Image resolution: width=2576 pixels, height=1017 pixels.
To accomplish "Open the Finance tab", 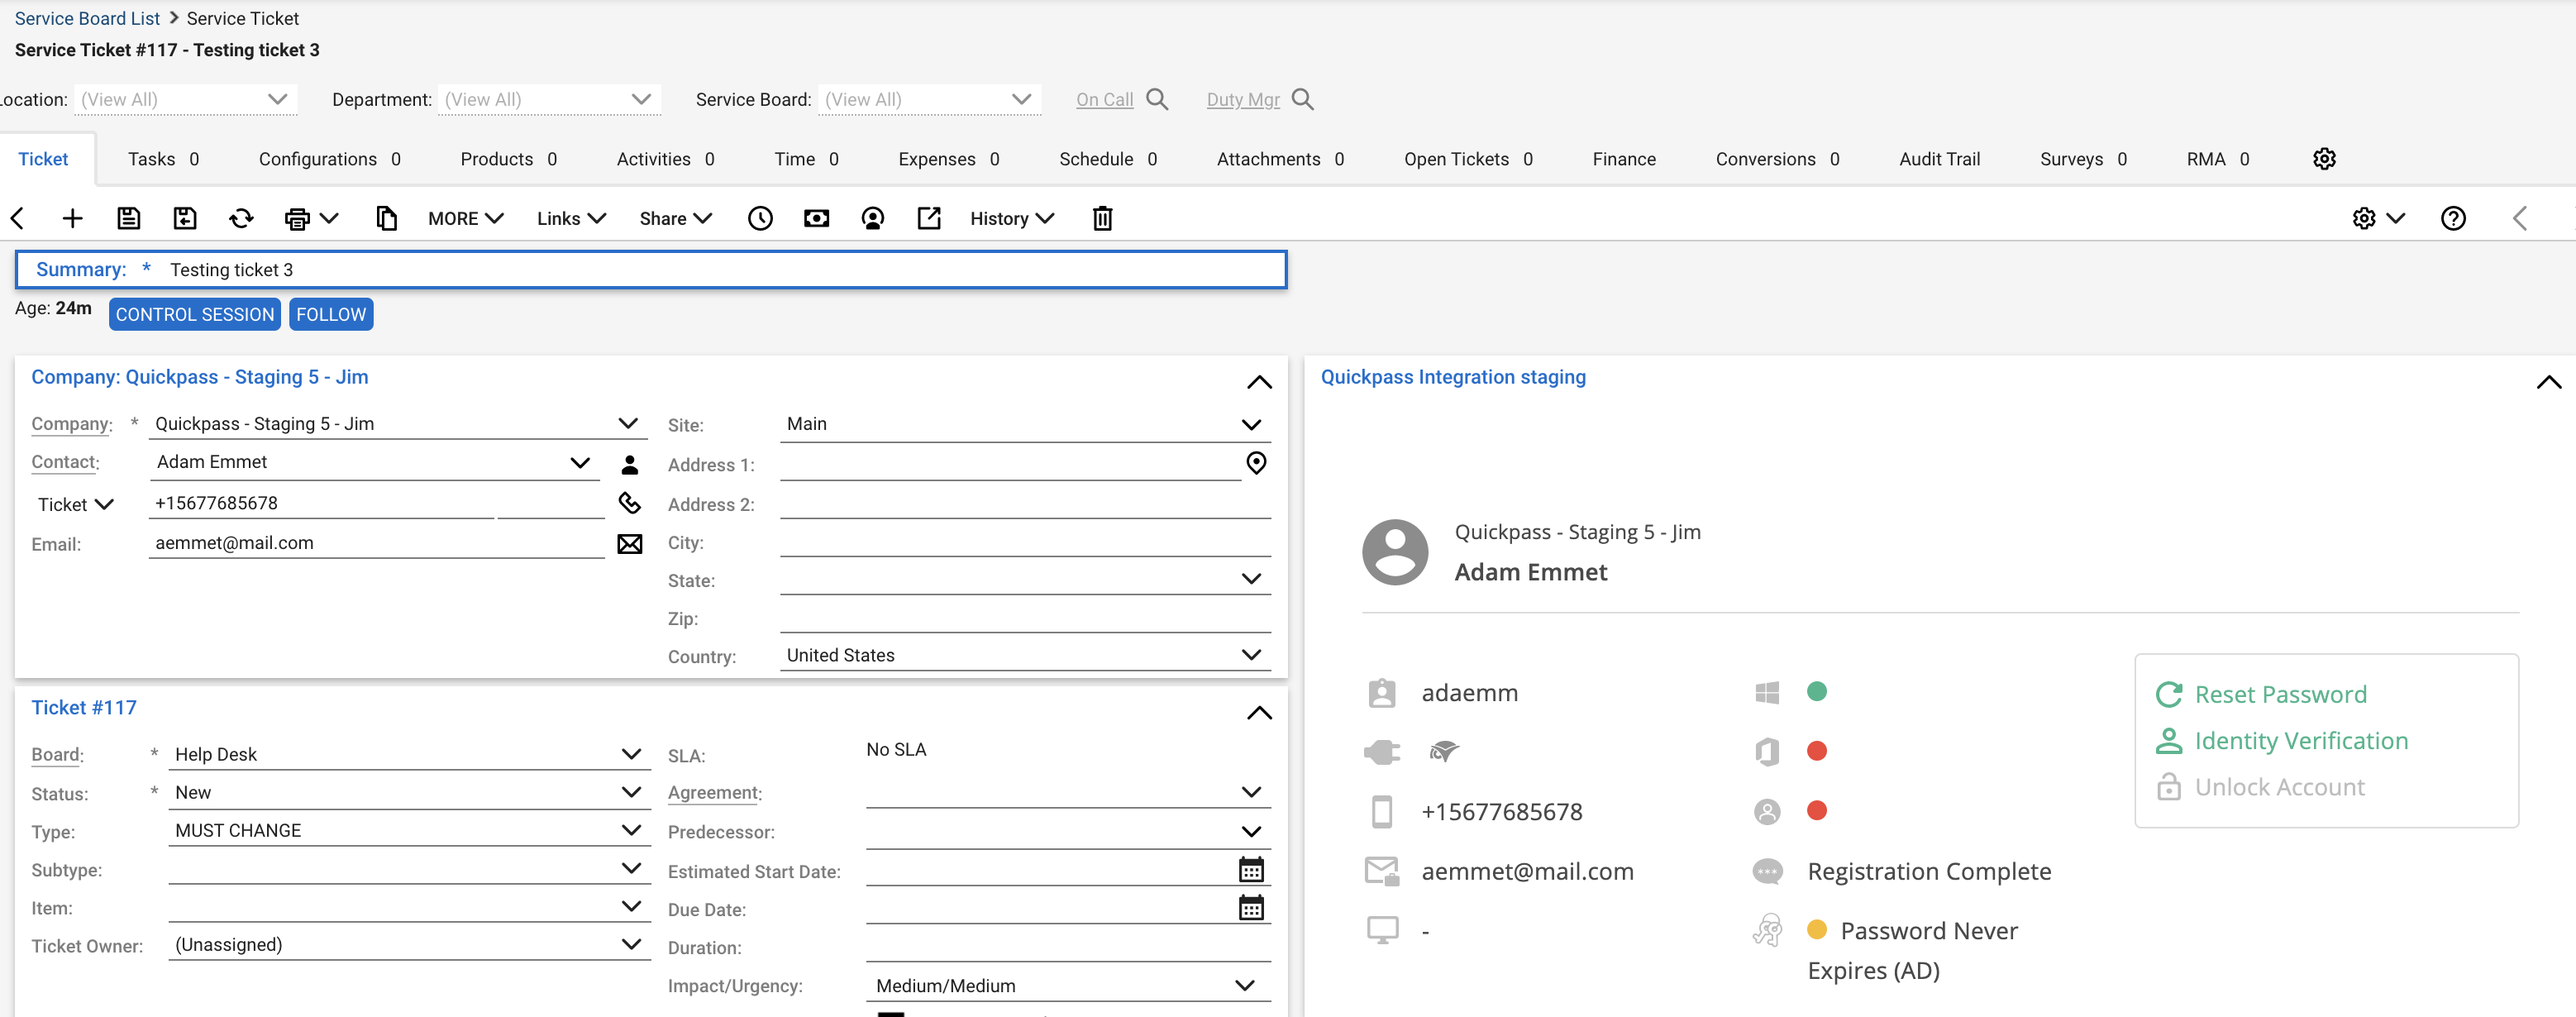I will [x=1623, y=158].
